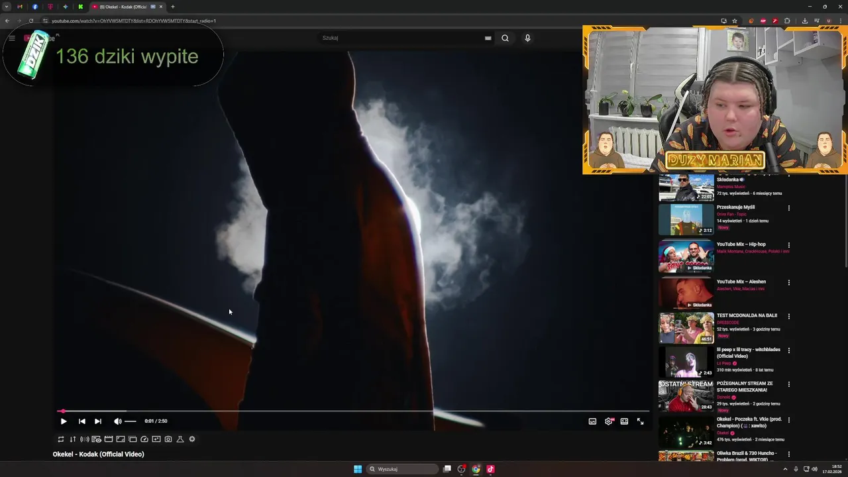Open the Windows Start menu

coord(358,469)
